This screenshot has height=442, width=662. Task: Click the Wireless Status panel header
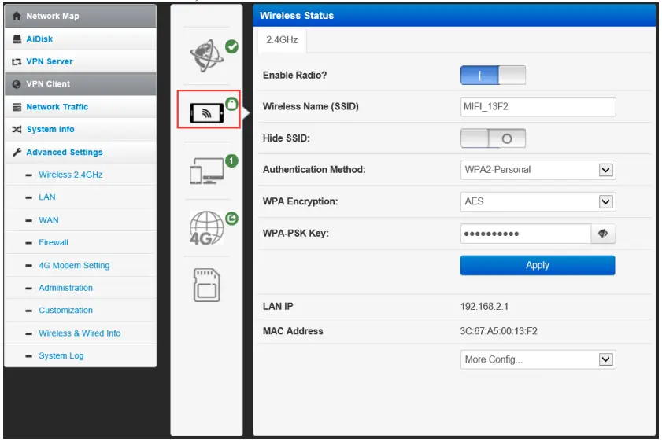pyautogui.click(x=454, y=16)
